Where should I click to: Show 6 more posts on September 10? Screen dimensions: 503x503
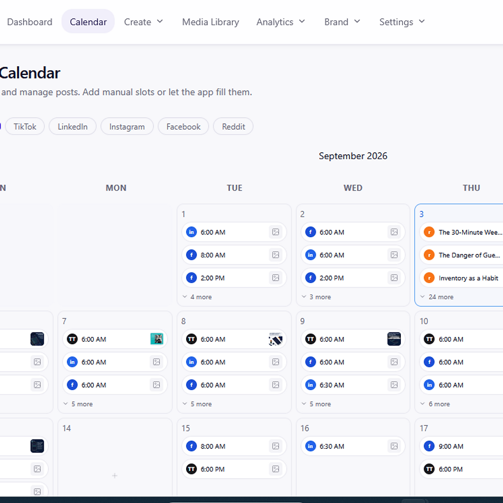click(435, 404)
